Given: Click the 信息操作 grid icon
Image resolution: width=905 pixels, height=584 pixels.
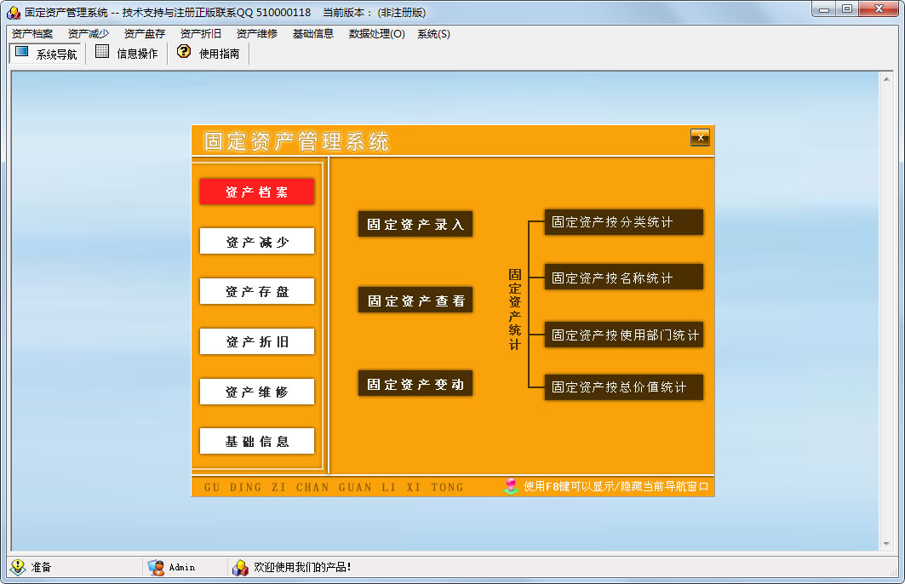Looking at the screenshot, I should click(102, 53).
